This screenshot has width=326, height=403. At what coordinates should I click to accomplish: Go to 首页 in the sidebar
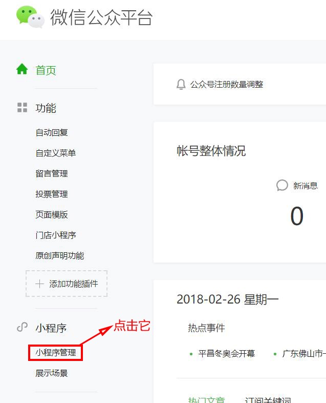(x=46, y=70)
